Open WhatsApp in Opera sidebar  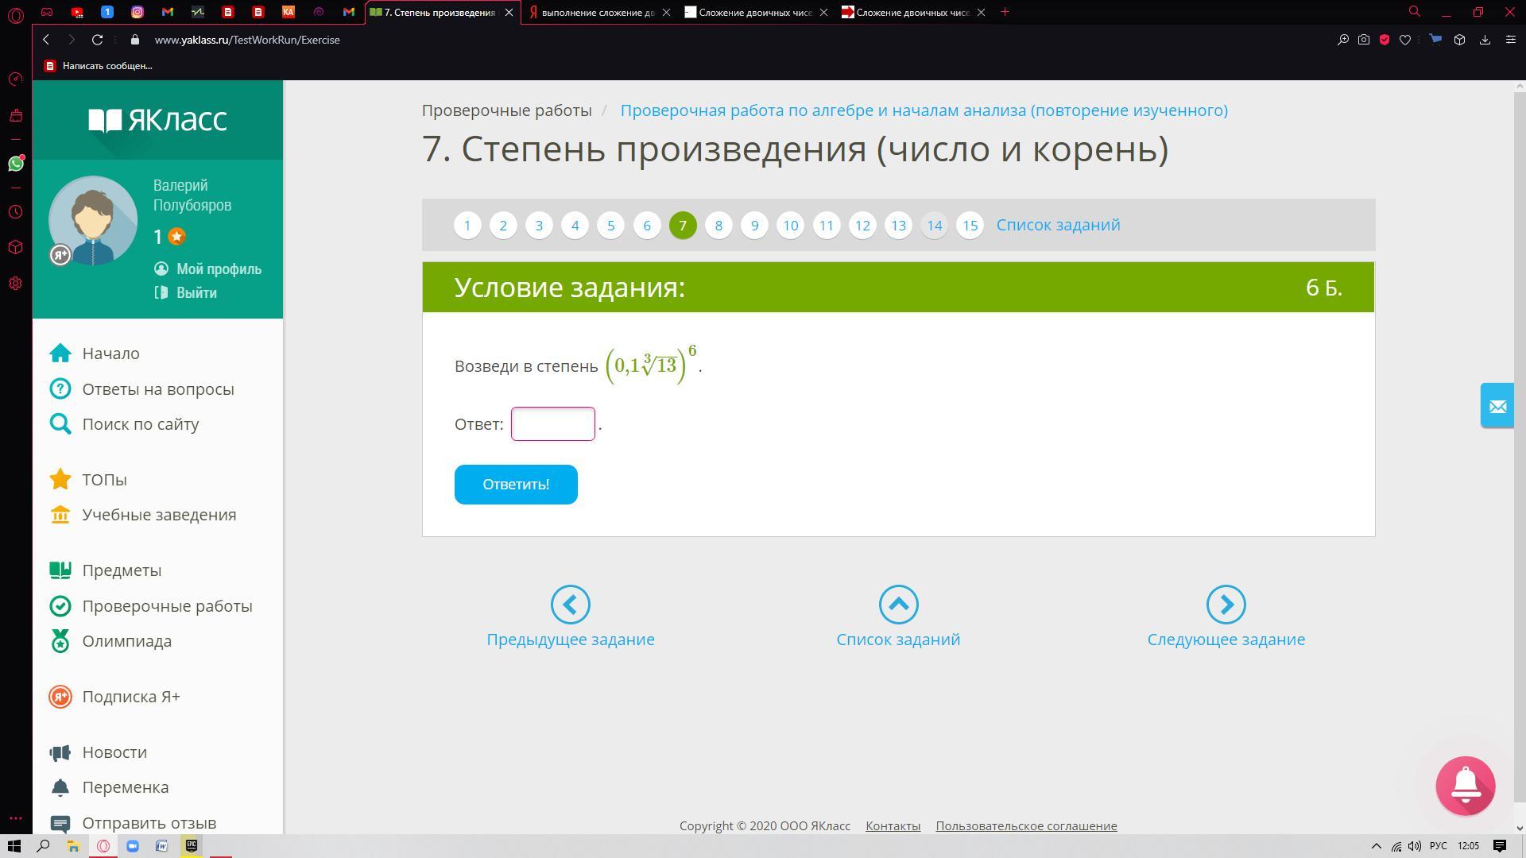[x=16, y=164]
